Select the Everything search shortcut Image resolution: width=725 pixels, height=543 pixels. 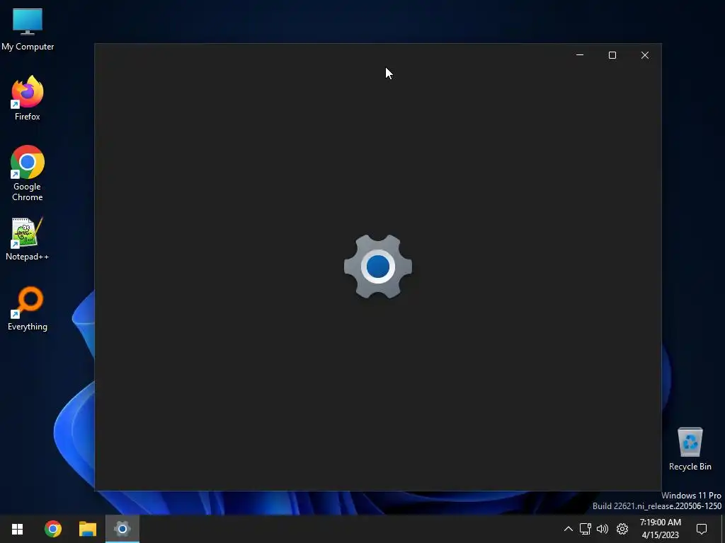pos(28,308)
